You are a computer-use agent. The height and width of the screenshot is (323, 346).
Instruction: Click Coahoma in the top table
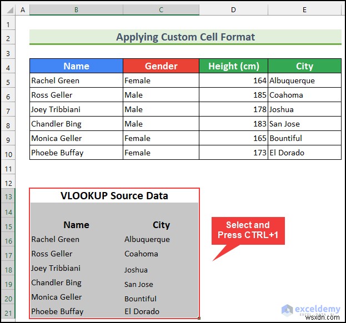click(304, 95)
